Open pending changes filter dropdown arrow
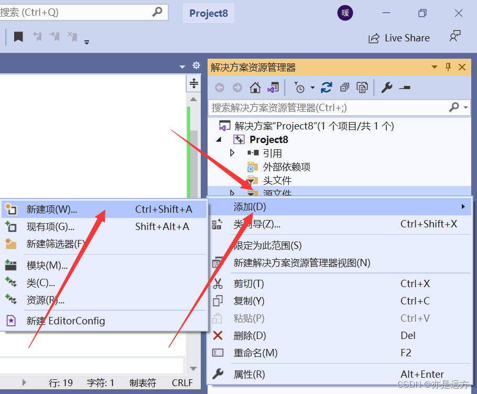This screenshot has height=394, width=477. click(312, 88)
